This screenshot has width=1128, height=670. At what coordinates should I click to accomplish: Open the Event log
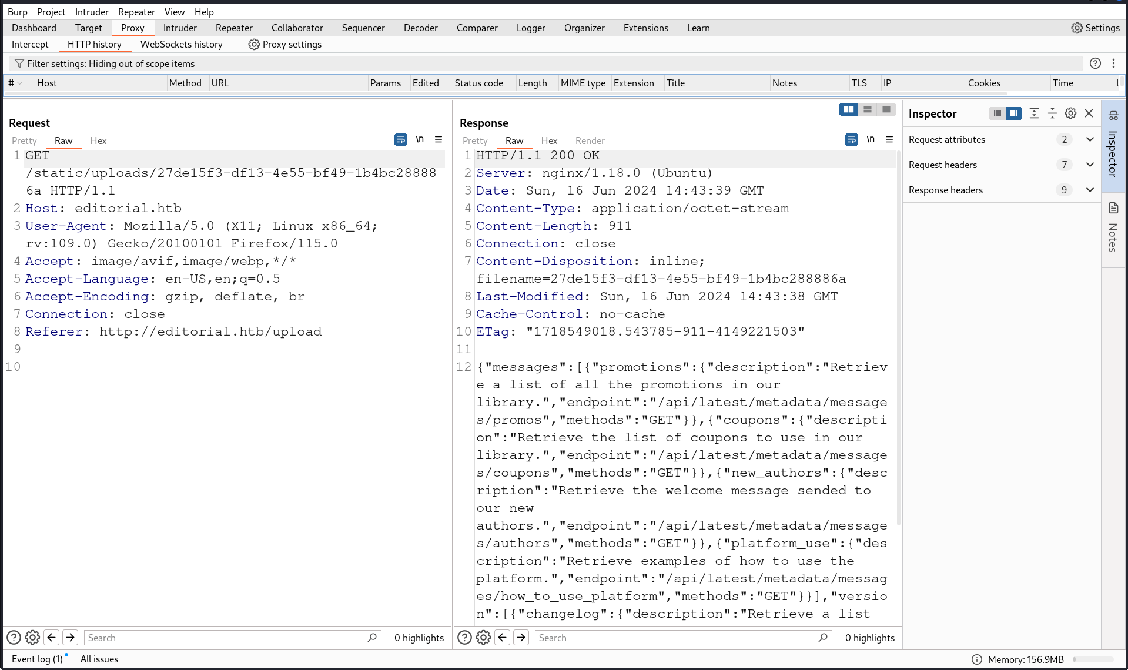(37, 659)
